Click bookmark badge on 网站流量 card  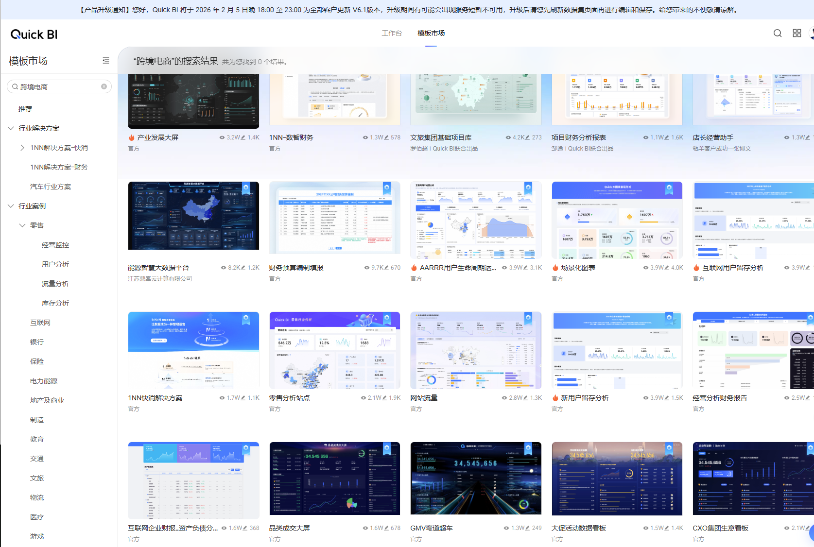(528, 318)
